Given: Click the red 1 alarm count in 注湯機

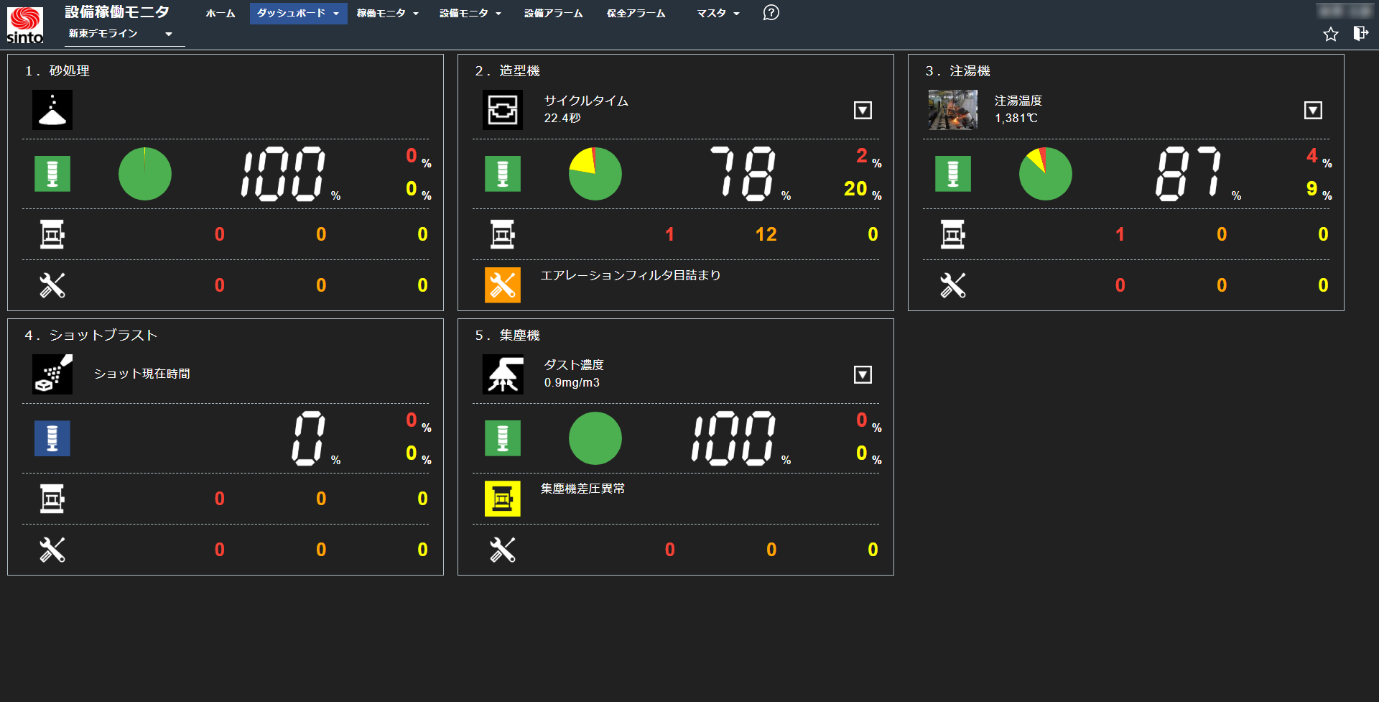Looking at the screenshot, I should 1120,234.
